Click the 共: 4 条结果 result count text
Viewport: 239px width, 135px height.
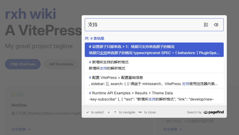(x=95, y=38)
